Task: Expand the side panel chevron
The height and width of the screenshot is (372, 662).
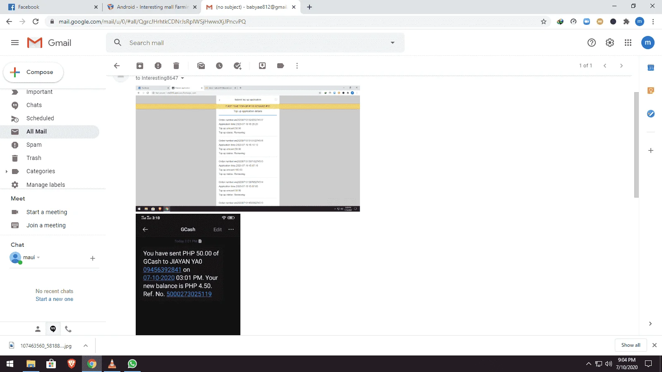Action: click(650, 324)
